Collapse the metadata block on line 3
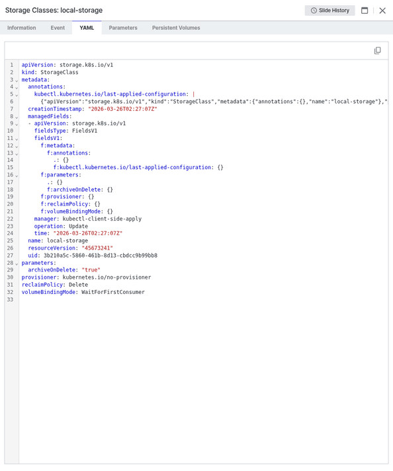Viewport: 393px width, 471px height. click(17, 80)
